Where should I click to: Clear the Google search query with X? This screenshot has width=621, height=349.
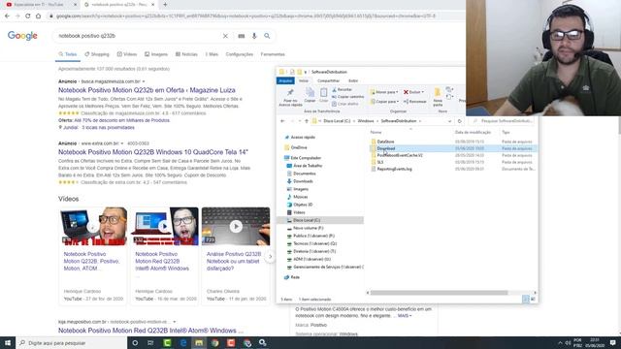pos(225,36)
